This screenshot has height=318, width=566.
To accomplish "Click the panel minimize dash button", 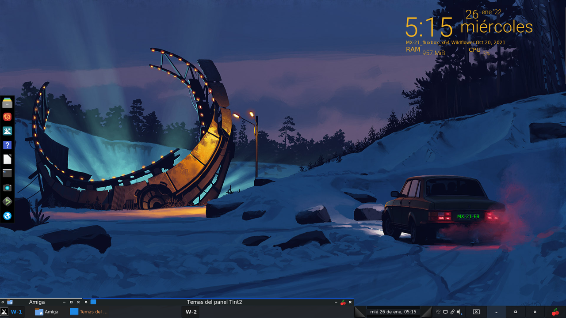I will (x=496, y=312).
